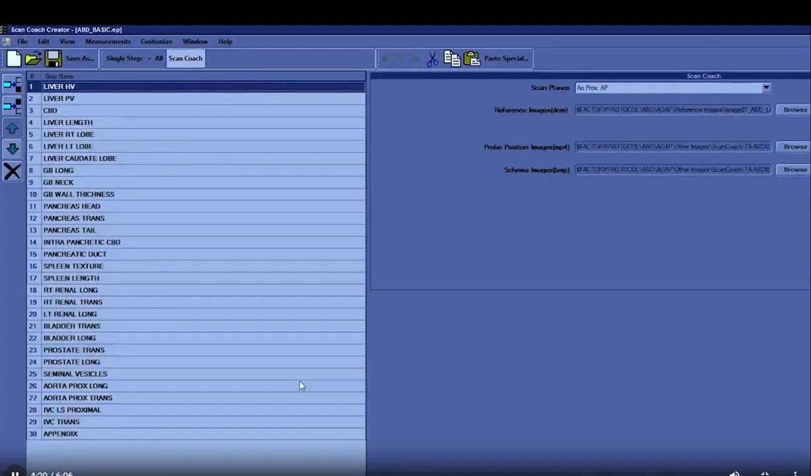Viewport: 811px width, 476px height.
Task: Select the PANCREAS HEAD step row
Action: 71,206
